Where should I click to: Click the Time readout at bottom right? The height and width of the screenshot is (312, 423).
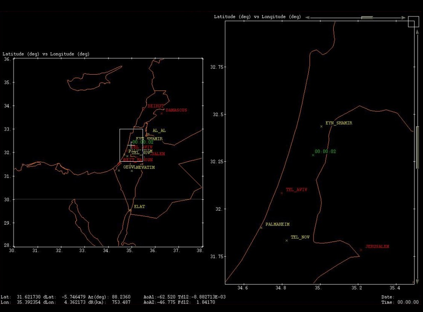(x=400, y=302)
